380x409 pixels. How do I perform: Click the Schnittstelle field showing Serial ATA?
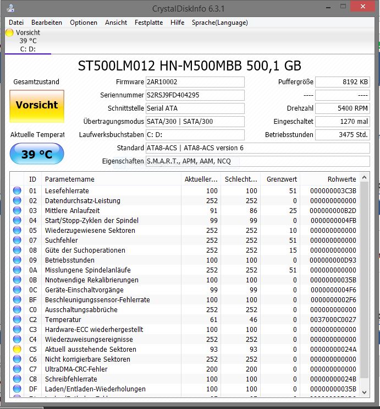195,108
